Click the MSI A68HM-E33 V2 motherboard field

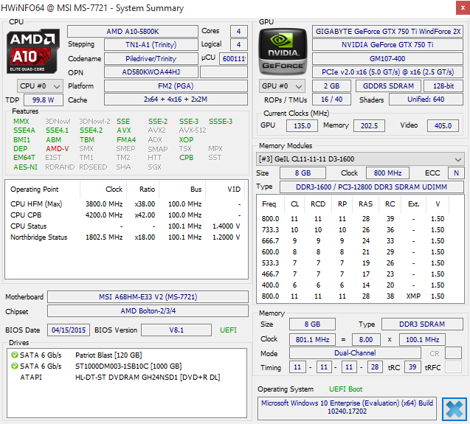coord(148,297)
